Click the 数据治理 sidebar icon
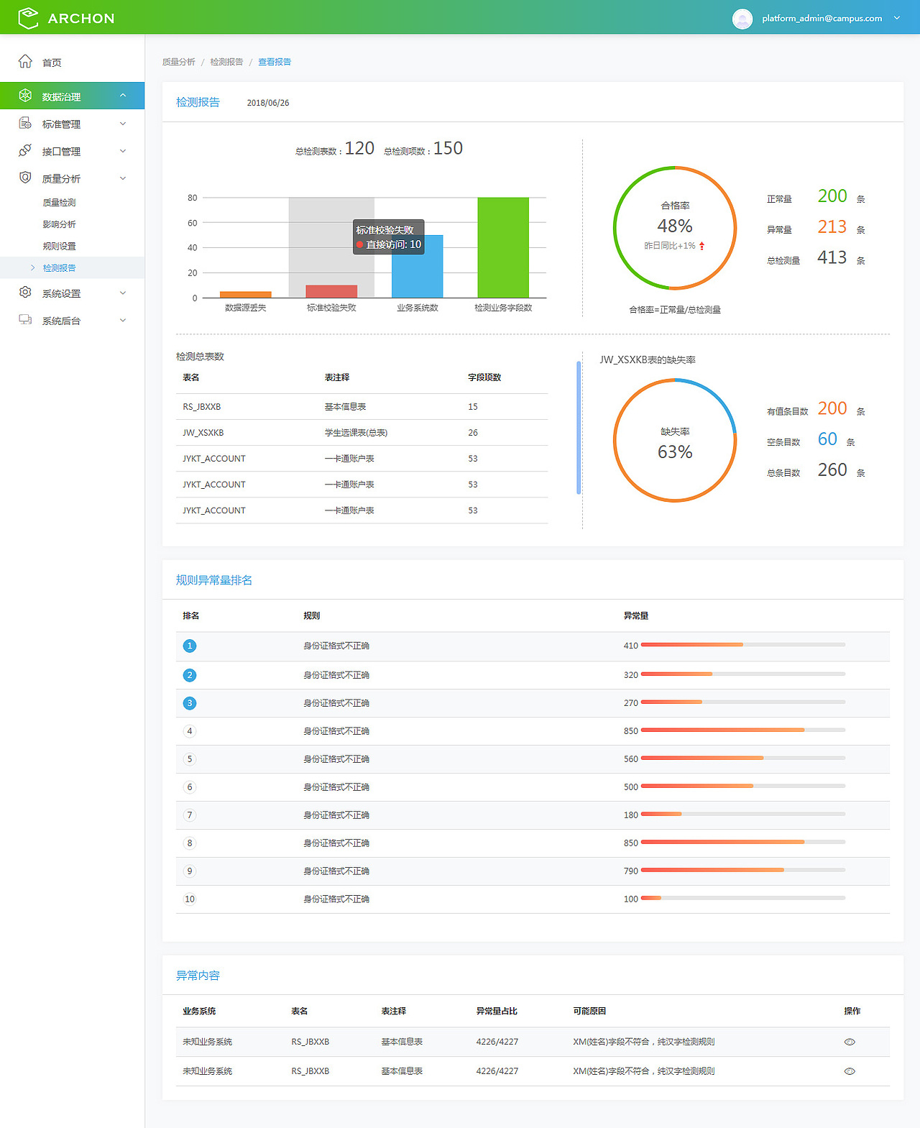Image resolution: width=920 pixels, height=1128 pixels. [x=25, y=96]
